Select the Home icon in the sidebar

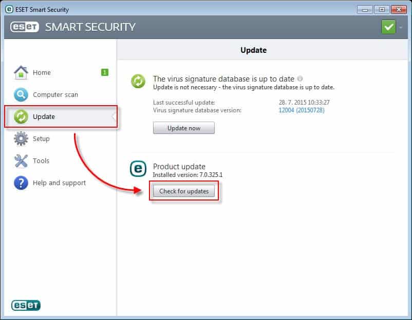21,72
